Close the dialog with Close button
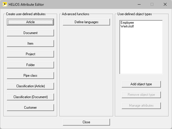This screenshot has width=172, height=129. (x=87, y=122)
